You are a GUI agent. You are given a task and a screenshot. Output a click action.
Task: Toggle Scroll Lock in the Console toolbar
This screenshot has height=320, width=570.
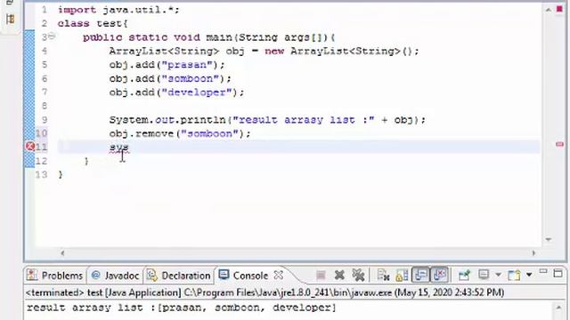[x=402, y=276]
